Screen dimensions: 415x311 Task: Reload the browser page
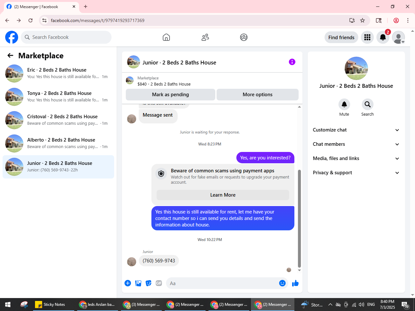[x=30, y=20]
